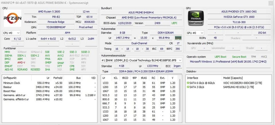Screen dimensions: 275x125
Task: Click the green status icon beside SATA 6 Gb/s
Action: point(188,83)
